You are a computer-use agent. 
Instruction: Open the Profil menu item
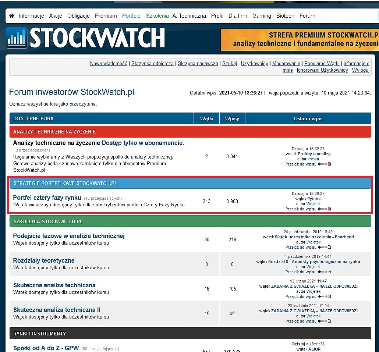[217, 16]
